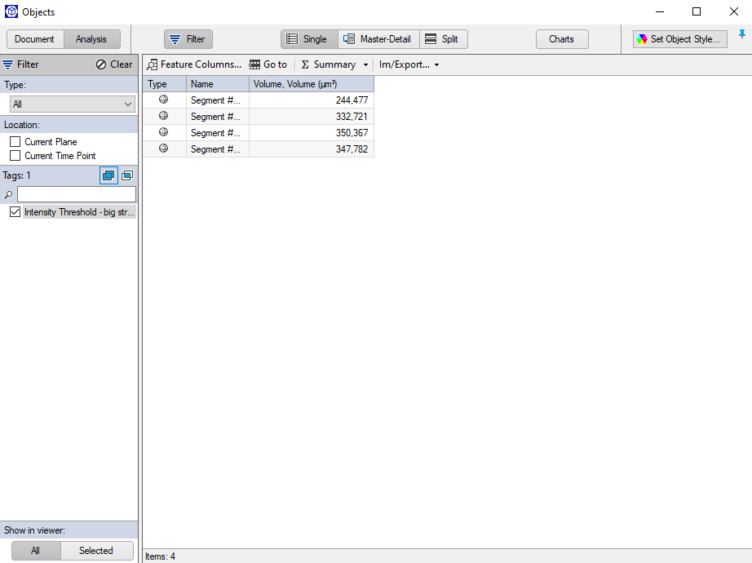This screenshot has height=563, width=752.
Task: Open the Type dropdown showing All
Action: pos(71,104)
